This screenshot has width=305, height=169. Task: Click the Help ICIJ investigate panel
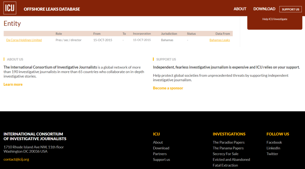click(x=275, y=19)
